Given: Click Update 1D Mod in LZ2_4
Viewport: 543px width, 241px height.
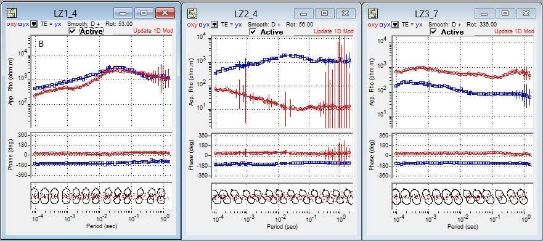Looking at the screenshot, I should pyautogui.click(x=334, y=31).
